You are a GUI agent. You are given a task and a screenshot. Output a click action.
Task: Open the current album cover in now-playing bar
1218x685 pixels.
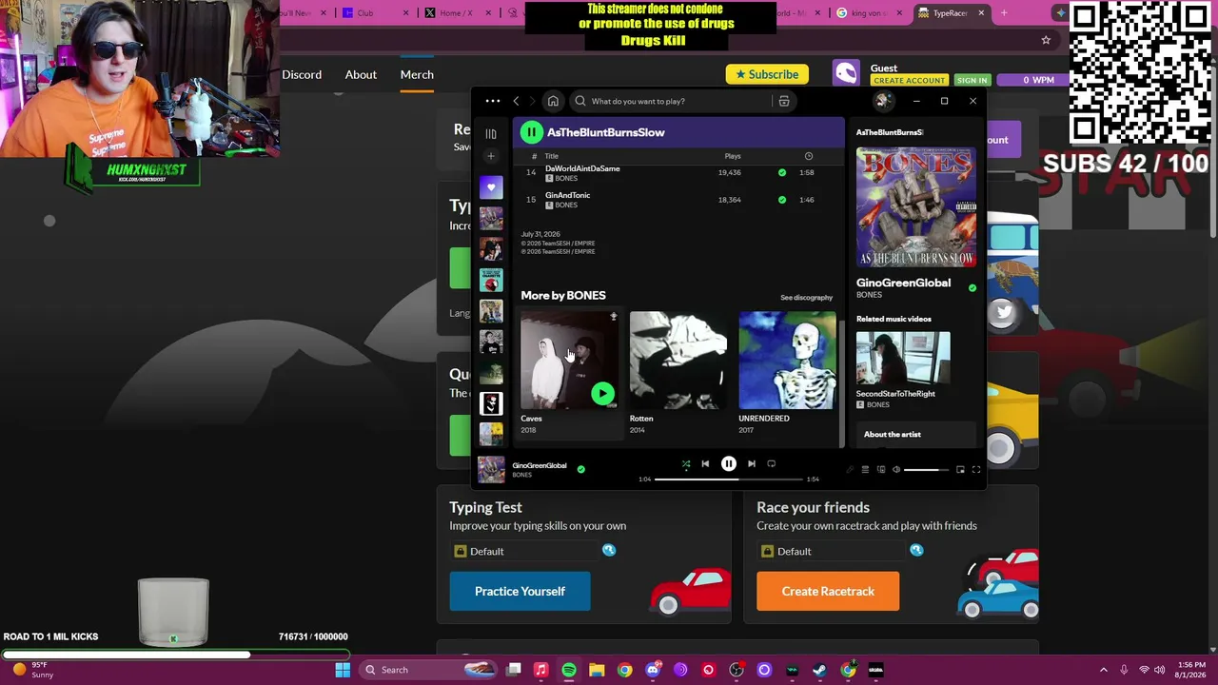[491, 469]
